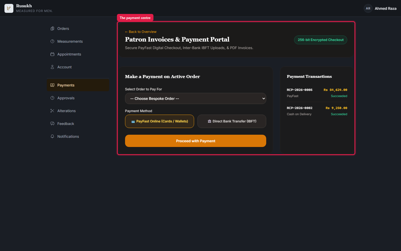Click the Account person icon

coord(52,67)
